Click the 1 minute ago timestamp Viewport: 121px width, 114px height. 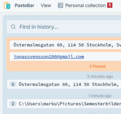100,96
